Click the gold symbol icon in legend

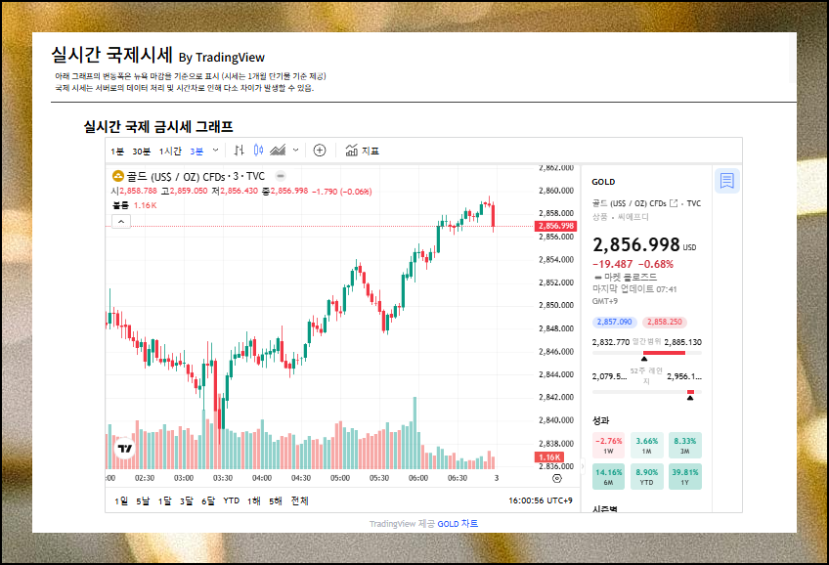pyautogui.click(x=118, y=176)
